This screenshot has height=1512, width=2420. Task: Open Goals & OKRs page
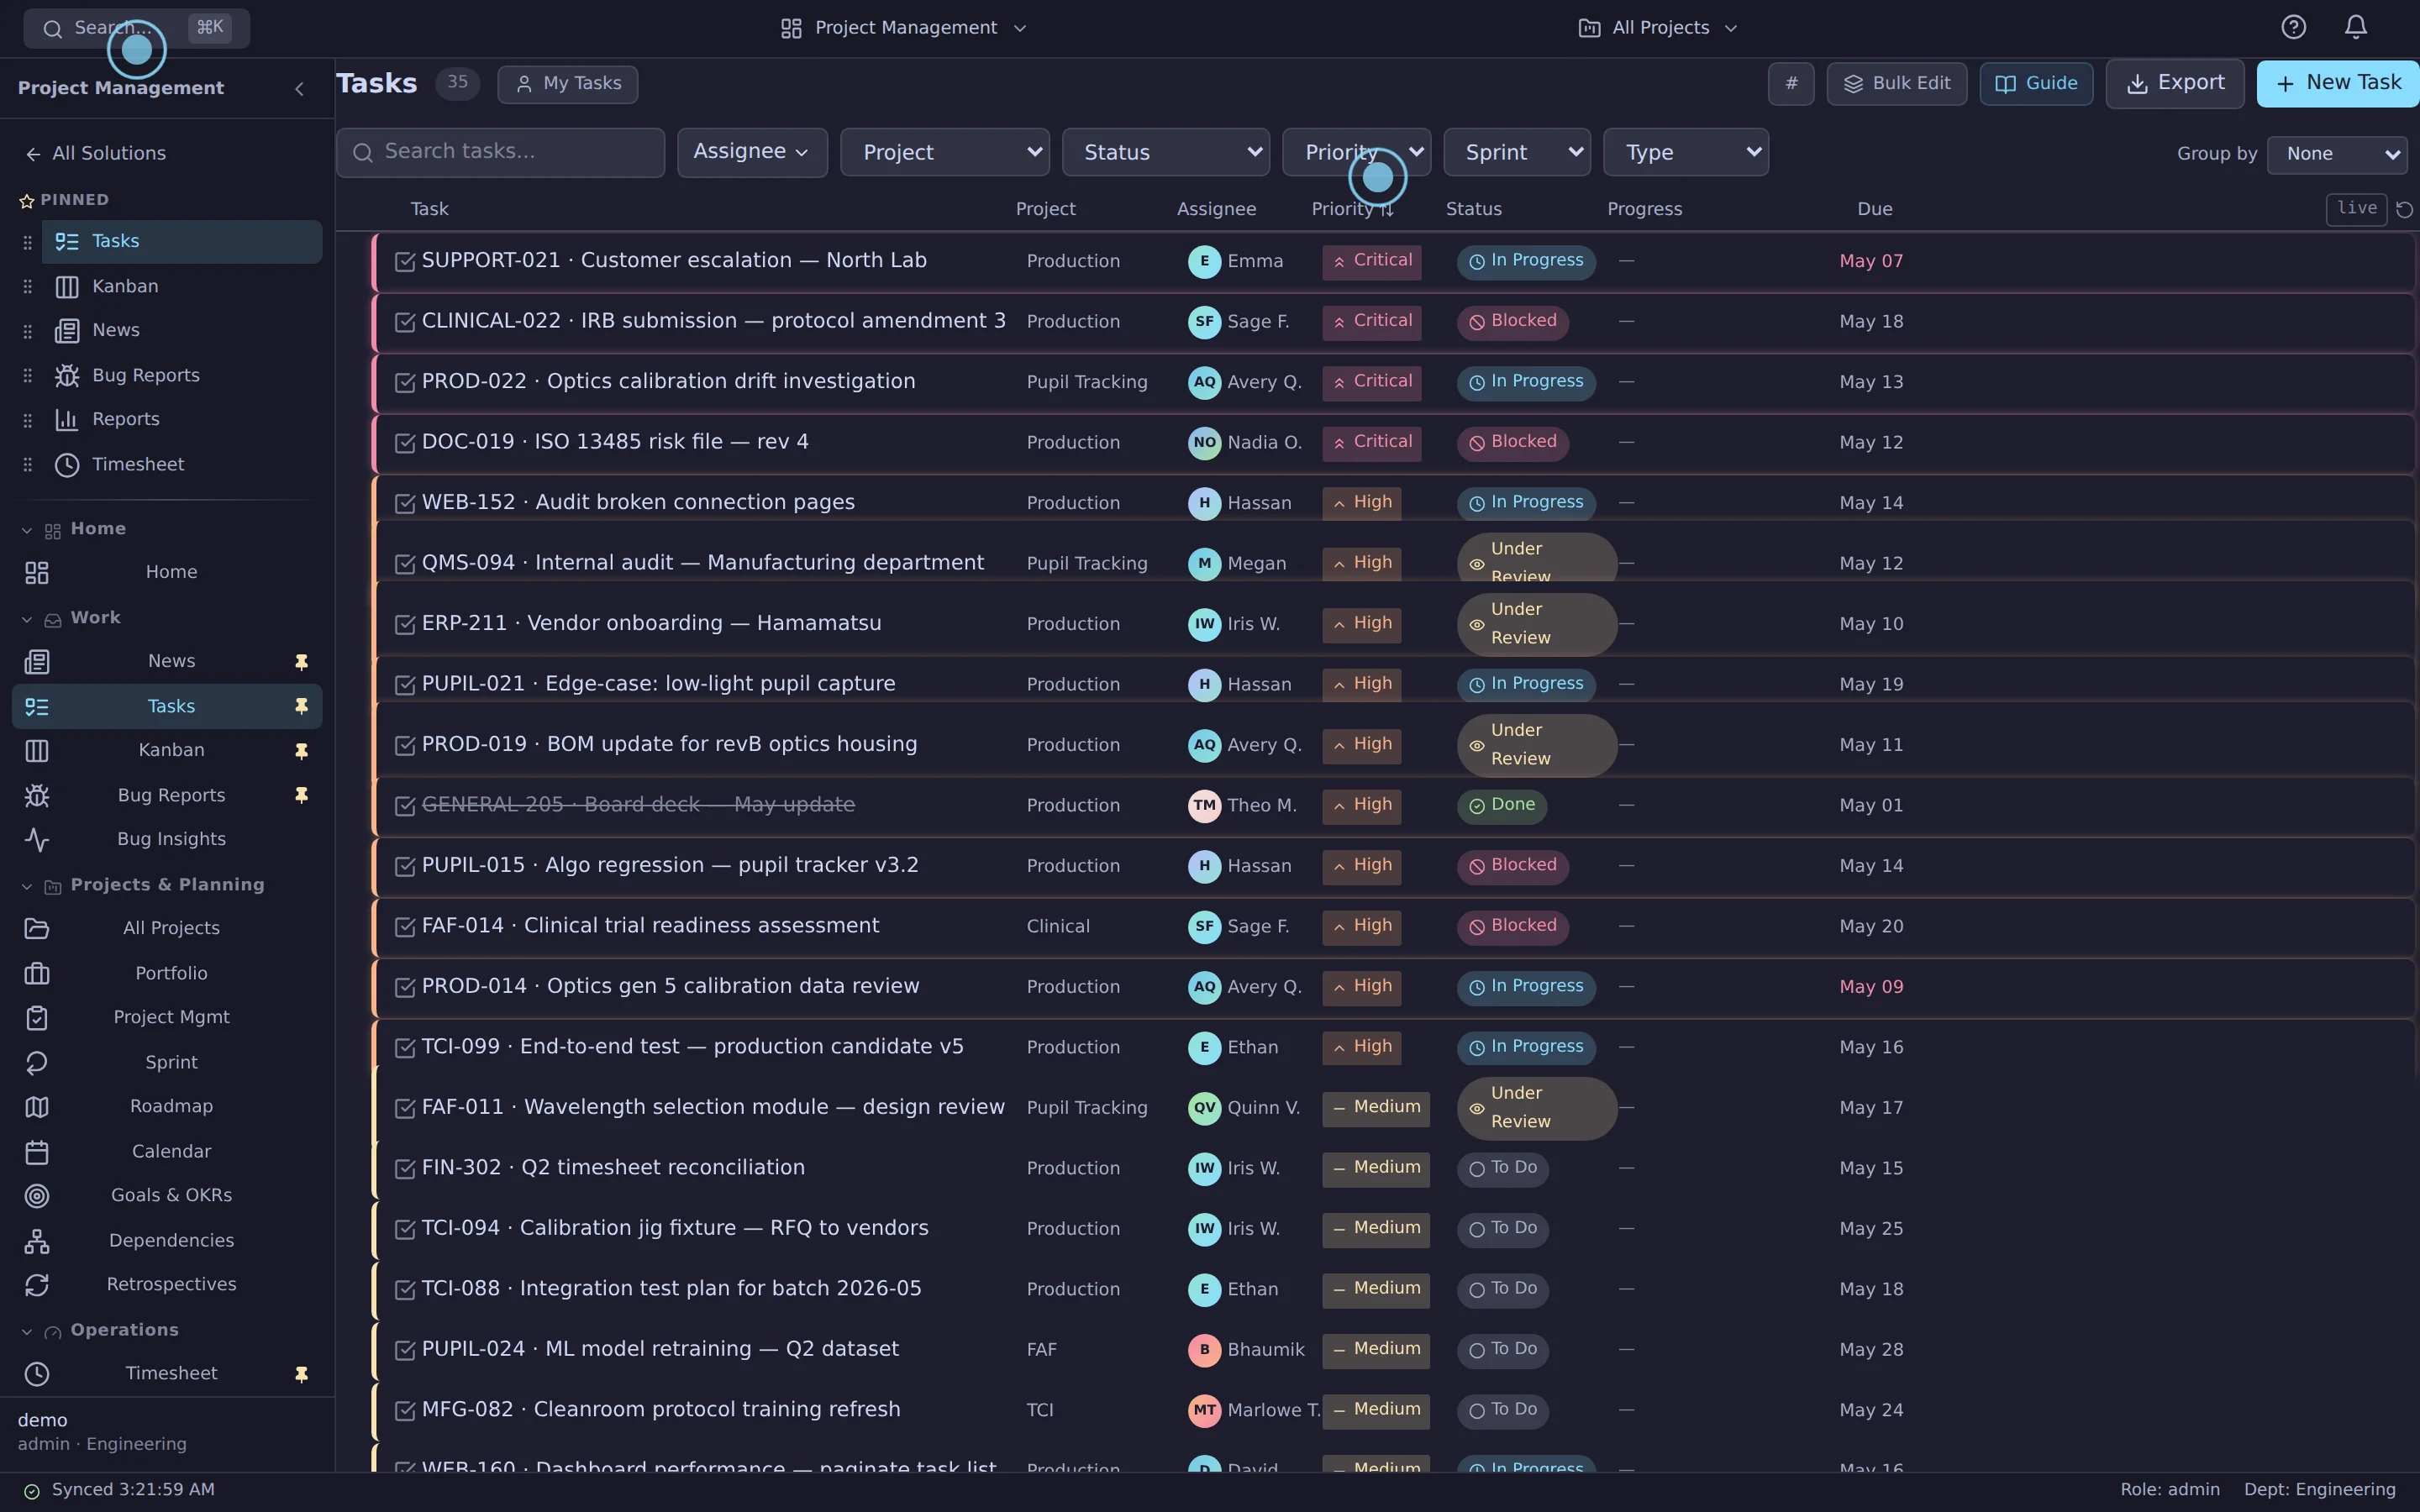(x=167, y=1196)
